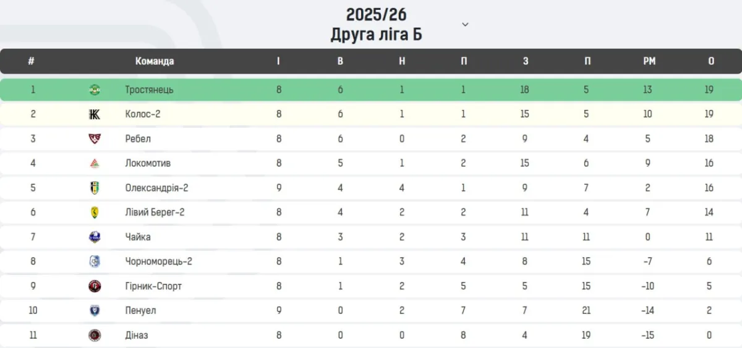Open the 2025/26 Друга ліга Б title
This screenshot has width=742, height=348.
tap(377, 24)
